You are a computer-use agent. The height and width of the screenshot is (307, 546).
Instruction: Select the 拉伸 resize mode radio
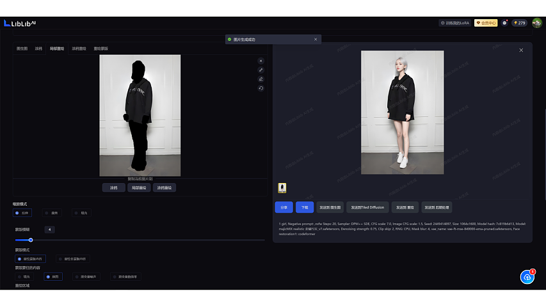[x=22, y=213]
